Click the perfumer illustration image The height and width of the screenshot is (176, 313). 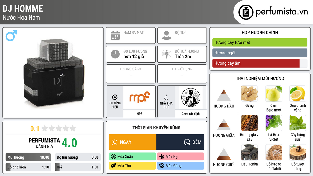(191, 97)
